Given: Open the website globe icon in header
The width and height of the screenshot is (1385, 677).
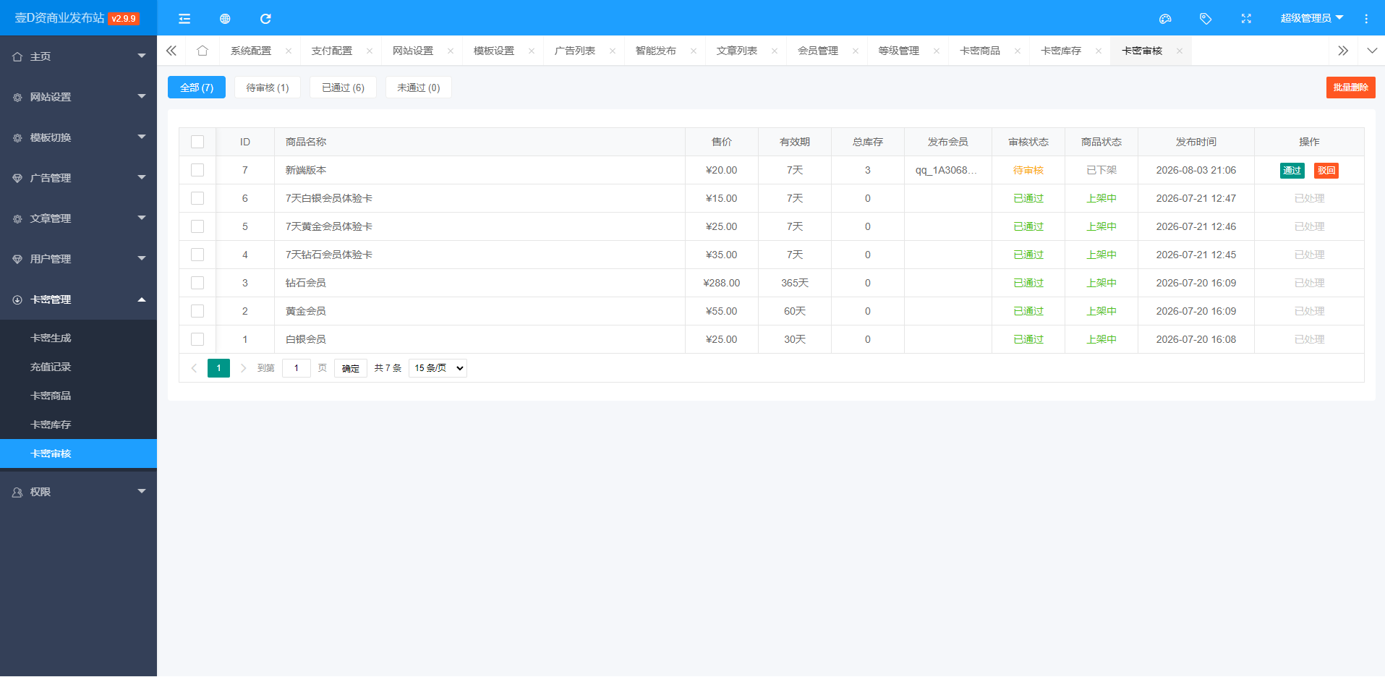Looking at the screenshot, I should 225,19.
